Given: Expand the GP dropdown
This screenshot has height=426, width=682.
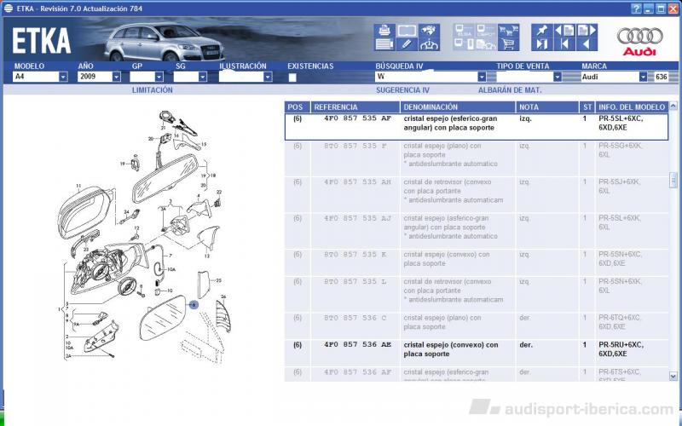Looking at the screenshot, I should pyautogui.click(x=159, y=77).
